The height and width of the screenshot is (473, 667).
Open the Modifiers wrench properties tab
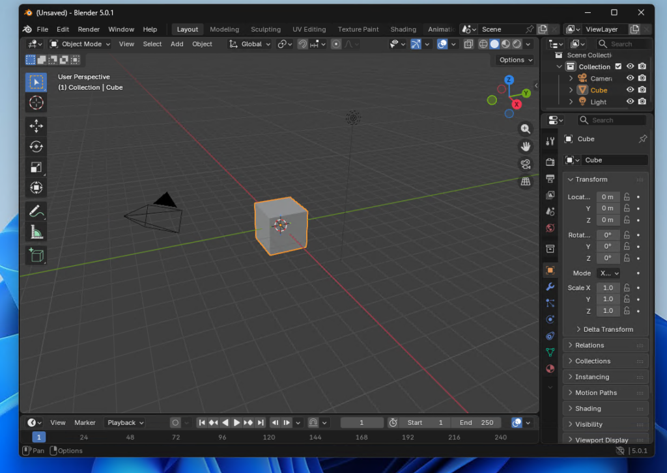(x=550, y=287)
